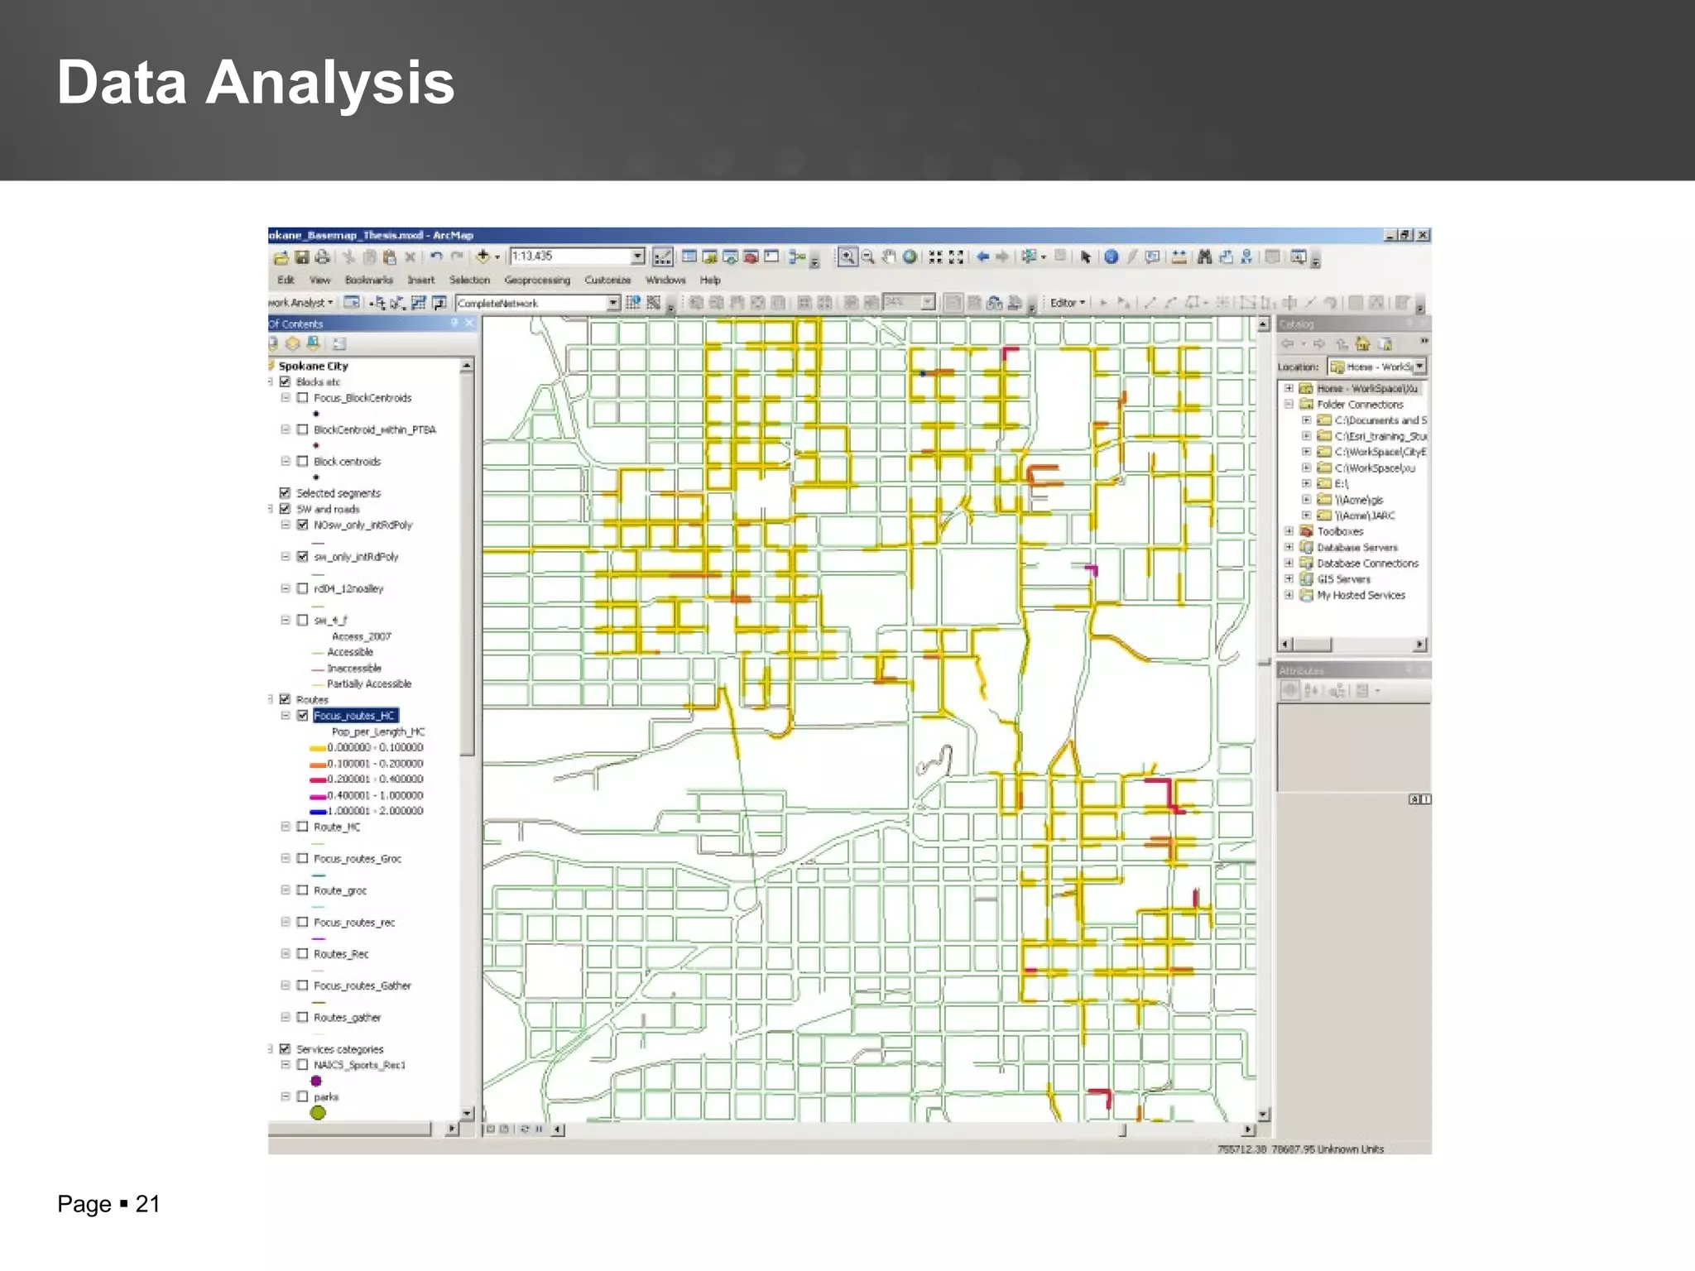Select the Zoom In tool
The height and width of the screenshot is (1271, 1695).
point(847,257)
